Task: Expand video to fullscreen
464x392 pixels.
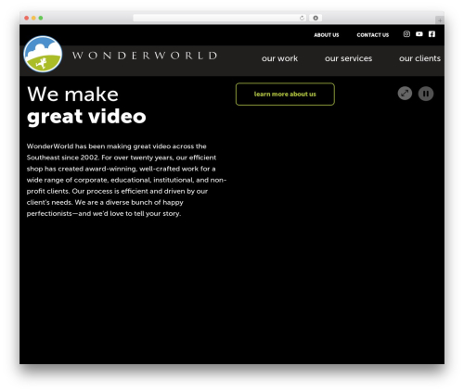Action: (405, 94)
